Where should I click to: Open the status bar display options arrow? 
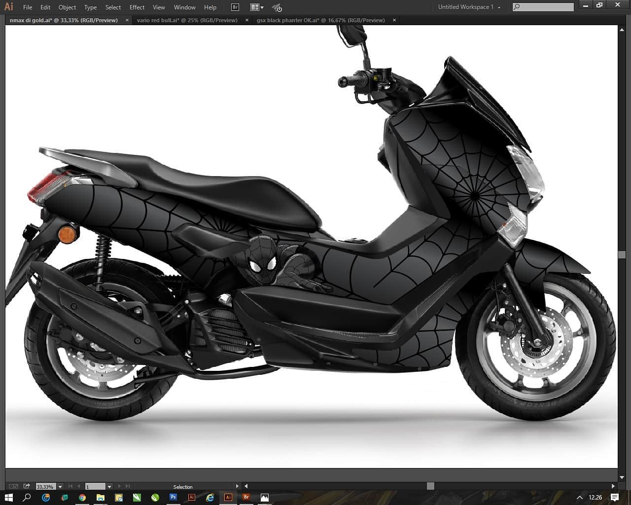coord(237,486)
